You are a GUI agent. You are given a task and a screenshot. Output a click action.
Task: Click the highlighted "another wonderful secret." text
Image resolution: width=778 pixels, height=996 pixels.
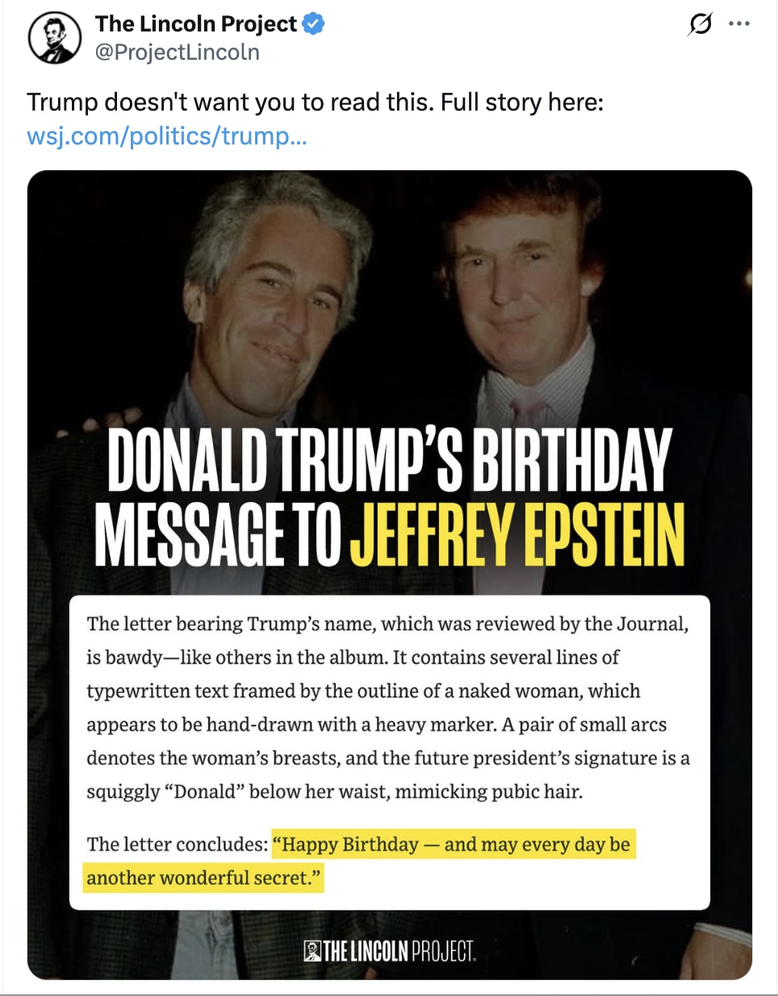click(203, 878)
